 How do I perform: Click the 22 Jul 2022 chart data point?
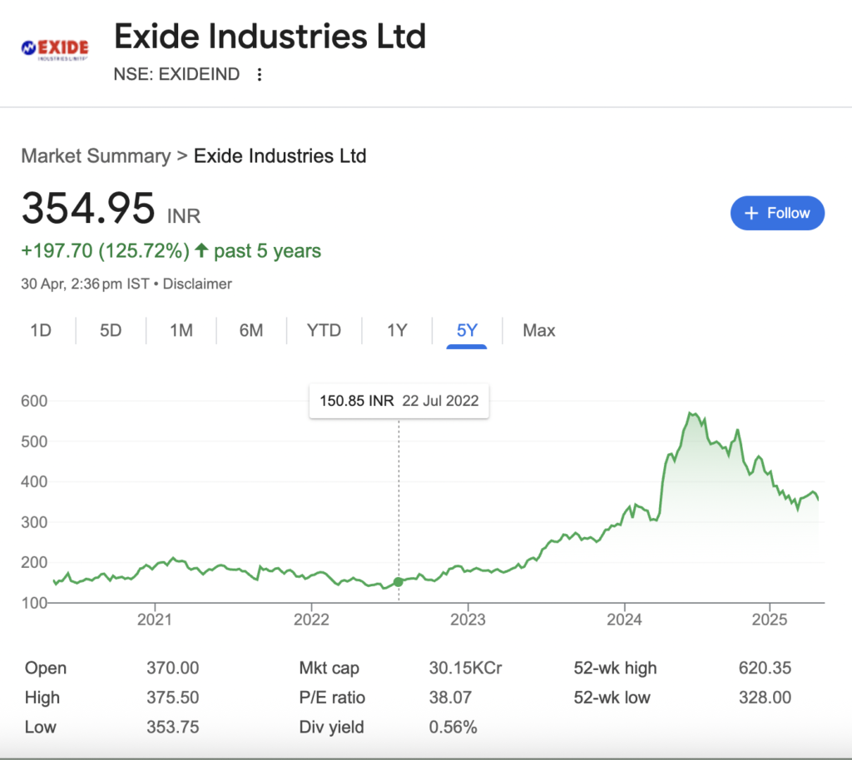[399, 582]
